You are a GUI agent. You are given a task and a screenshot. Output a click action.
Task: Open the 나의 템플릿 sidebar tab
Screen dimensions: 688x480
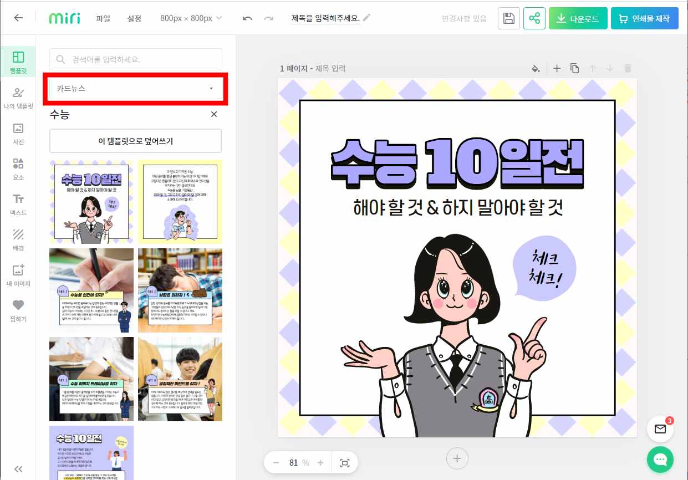click(18, 98)
